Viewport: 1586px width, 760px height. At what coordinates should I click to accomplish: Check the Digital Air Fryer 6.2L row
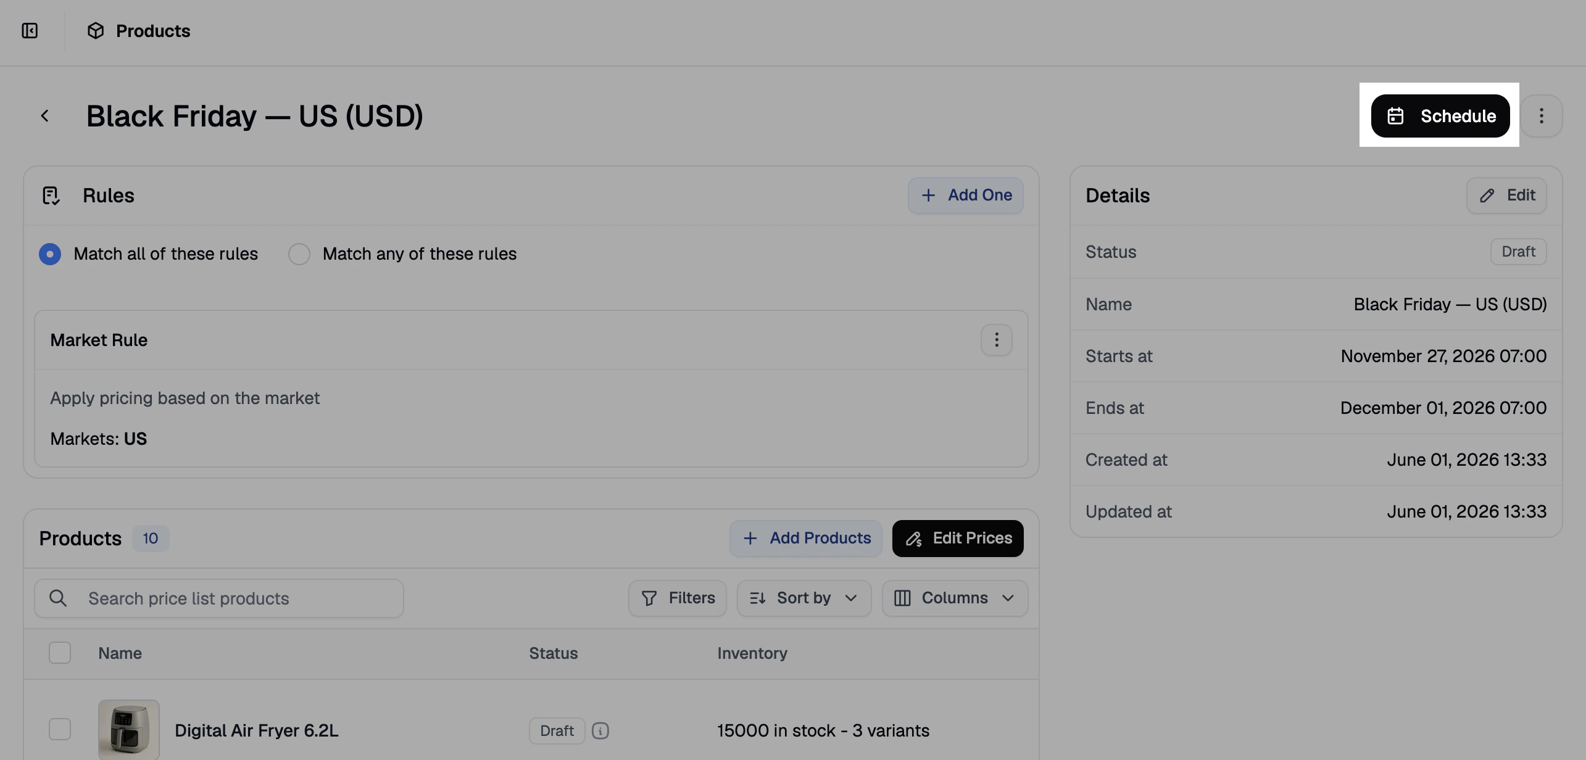click(x=60, y=730)
